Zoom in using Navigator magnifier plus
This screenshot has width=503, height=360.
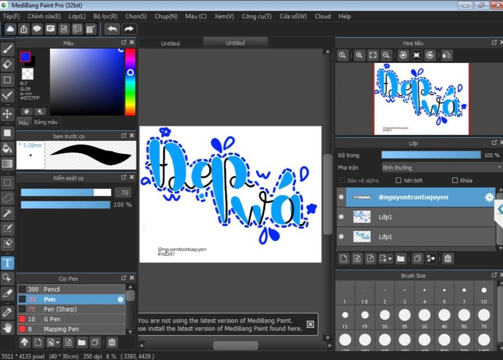coord(359,55)
